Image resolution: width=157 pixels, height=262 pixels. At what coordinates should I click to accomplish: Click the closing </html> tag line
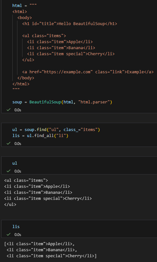(x=21, y=84)
